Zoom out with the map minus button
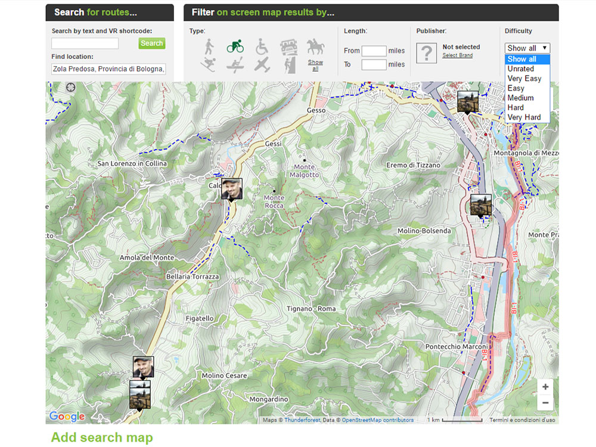Screen dimensions: 596x447 point(545,403)
